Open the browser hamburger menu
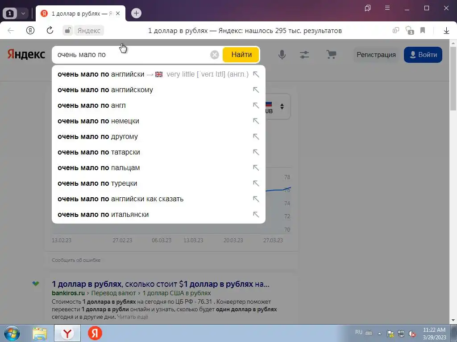The width and height of the screenshot is (457, 342). [387, 8]
